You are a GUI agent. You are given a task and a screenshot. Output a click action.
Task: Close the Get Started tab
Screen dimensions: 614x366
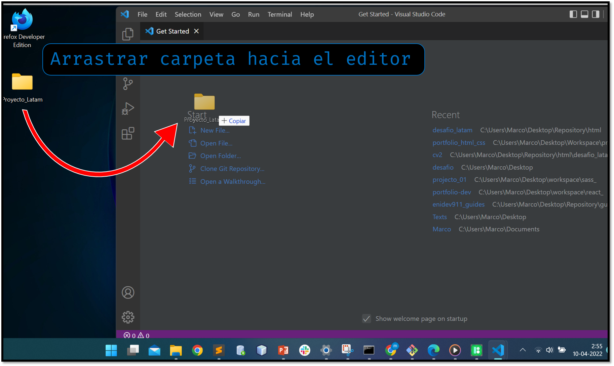196,31
